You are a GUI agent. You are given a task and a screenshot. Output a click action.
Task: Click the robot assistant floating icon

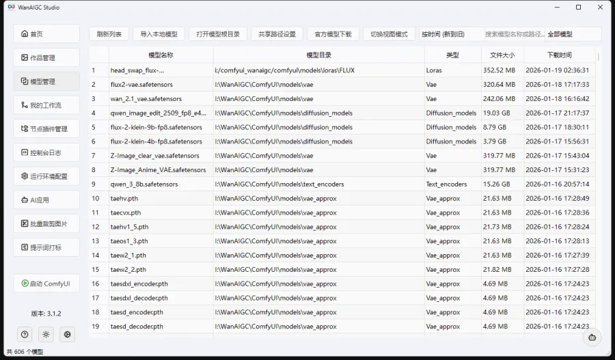592,337
